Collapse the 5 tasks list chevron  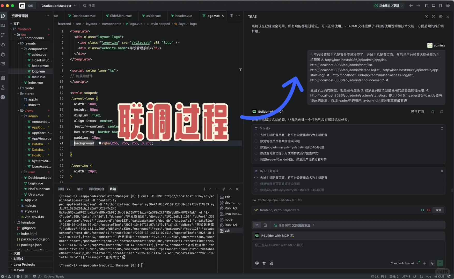442,128
